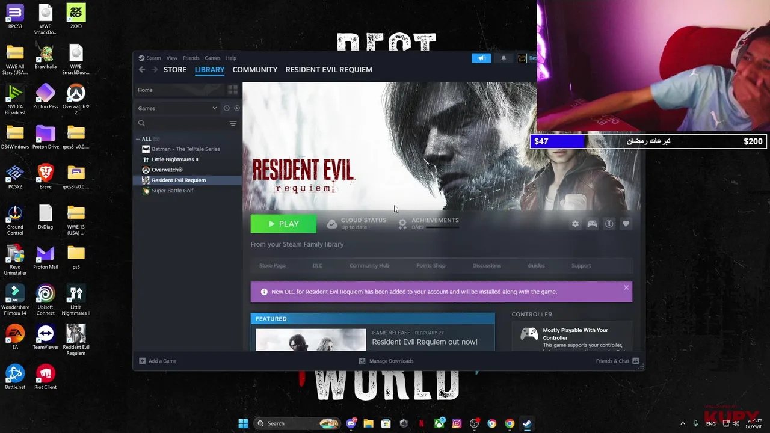Open the Battle.net desktop shortcut
This screenshot has width=770, height=433.
[15, 377]
